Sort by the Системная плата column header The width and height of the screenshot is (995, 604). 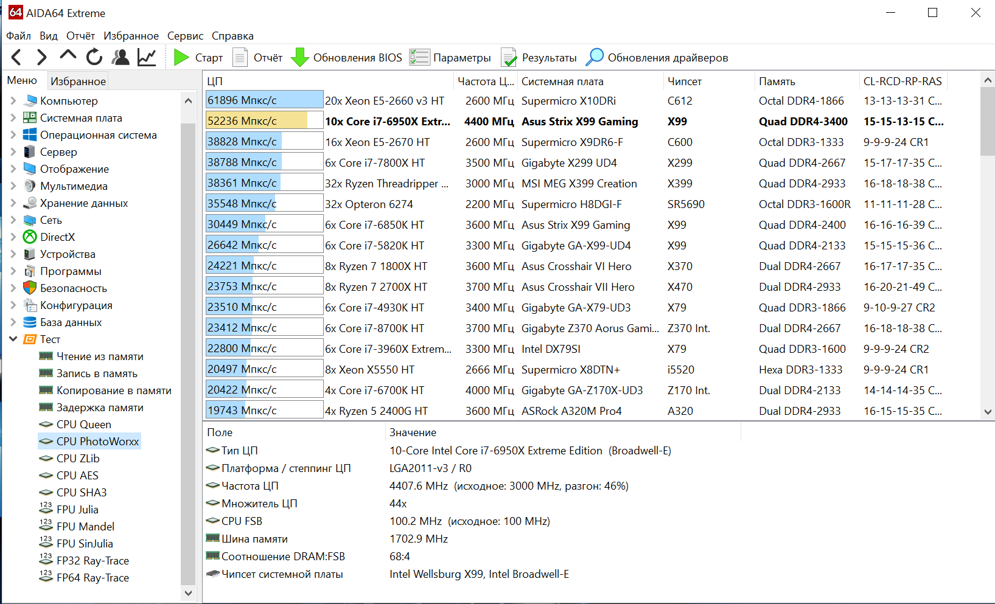coord(590,82)
